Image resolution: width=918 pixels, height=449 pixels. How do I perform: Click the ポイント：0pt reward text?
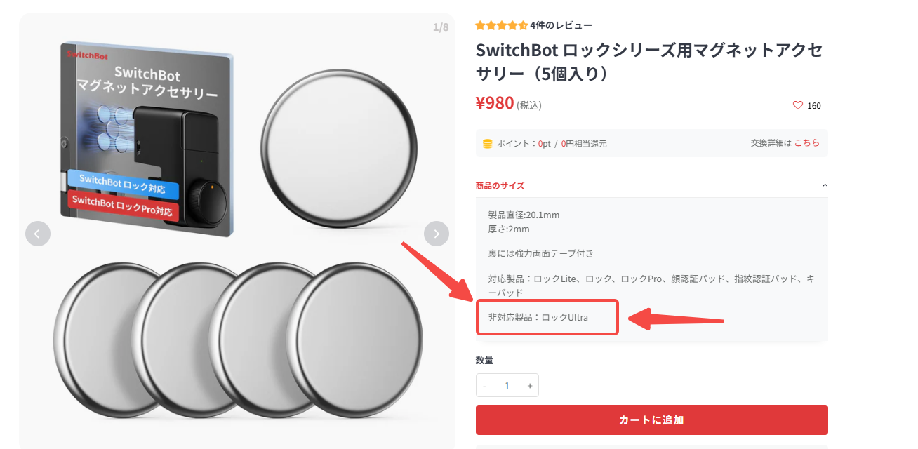(524, 144)
